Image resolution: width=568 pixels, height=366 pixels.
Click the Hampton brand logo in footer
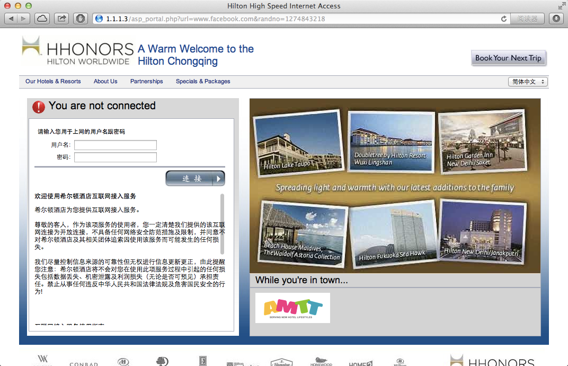pos(281,362)
